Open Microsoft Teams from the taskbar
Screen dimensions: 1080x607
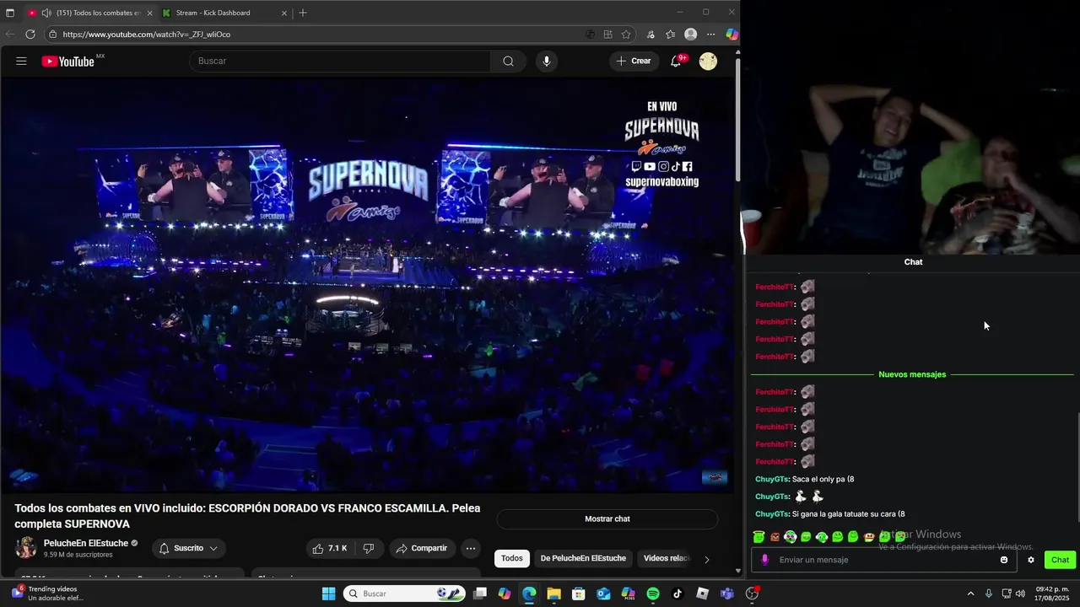pos(727,594)
